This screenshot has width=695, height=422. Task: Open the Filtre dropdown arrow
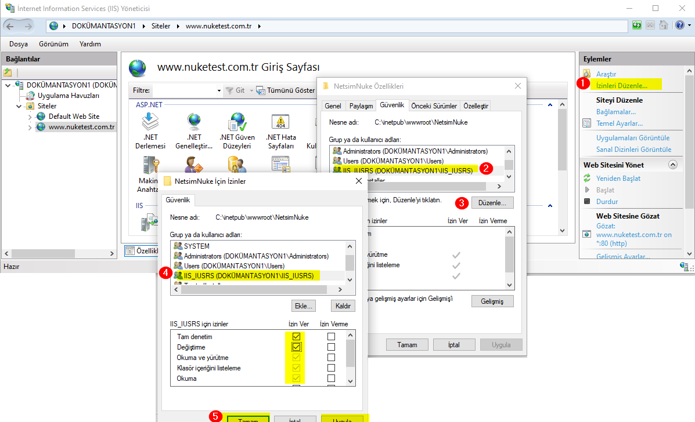pyautogui.click(x=219, y=90)
